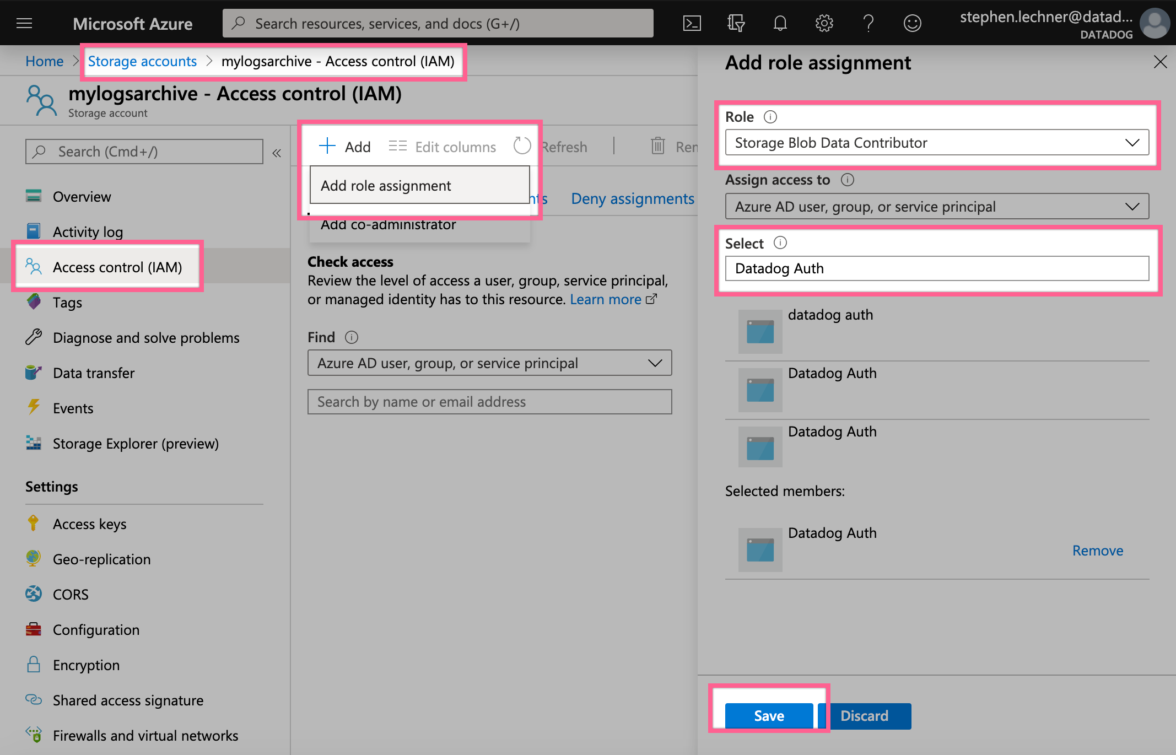Open Events in the sidebar
The image size is (1176, 755).
(x=60, y=408)
